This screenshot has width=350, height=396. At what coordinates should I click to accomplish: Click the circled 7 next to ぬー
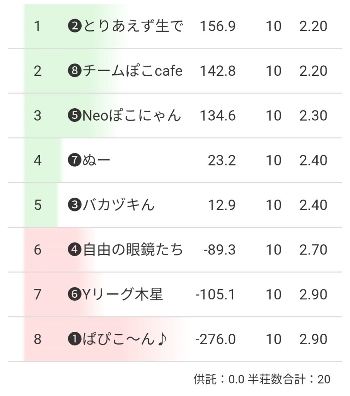[73, 160]
